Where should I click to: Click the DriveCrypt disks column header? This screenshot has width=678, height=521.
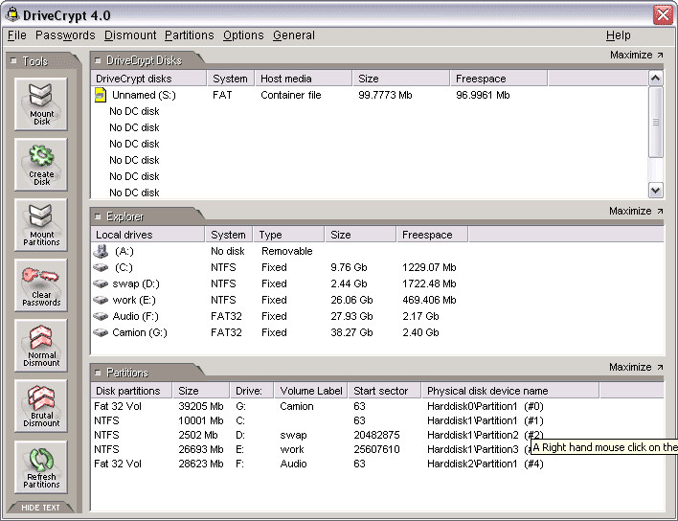pyautogui.click(x=148, y=79)
